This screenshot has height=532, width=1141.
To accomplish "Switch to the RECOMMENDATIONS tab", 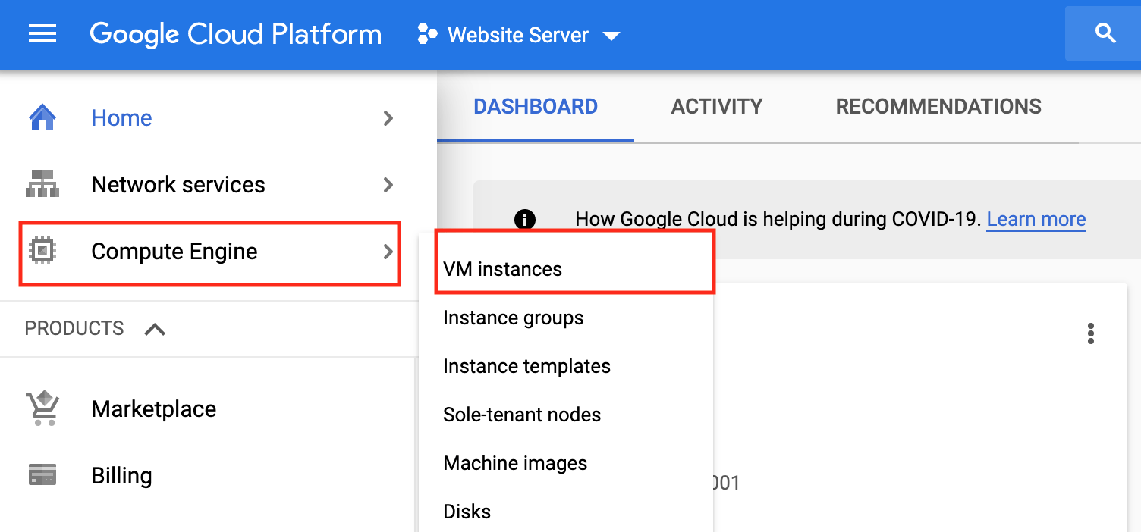I will click(x=938, y=107).
